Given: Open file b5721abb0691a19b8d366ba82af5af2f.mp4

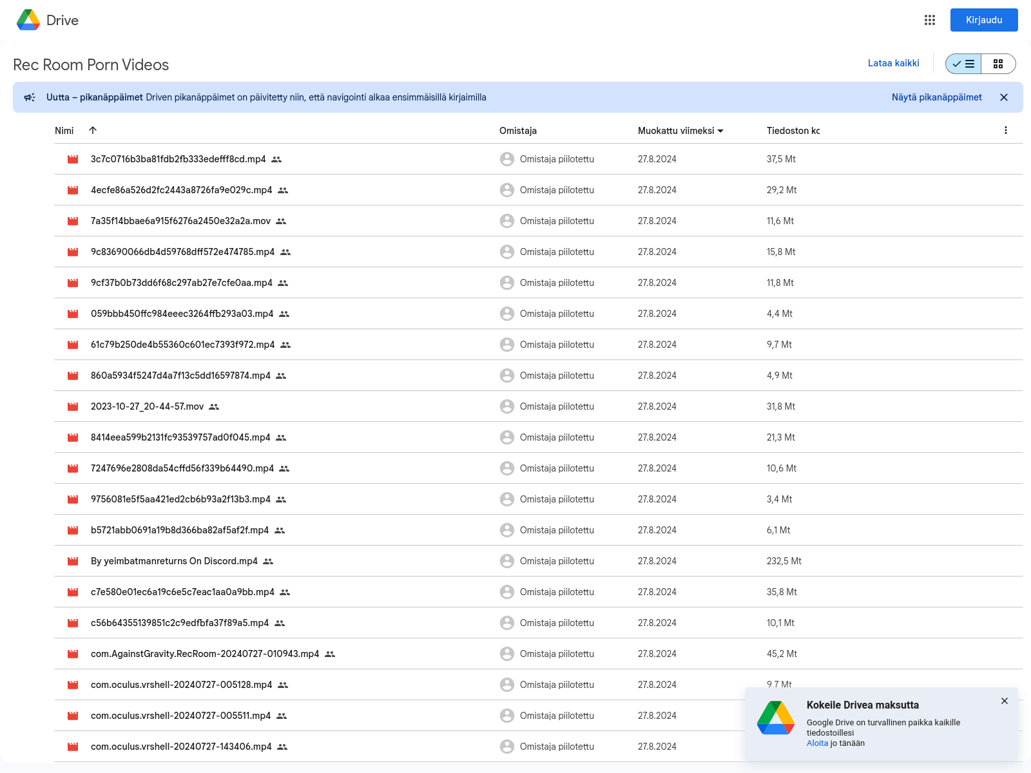Looking at the screenshot, I should click(180, 530).
